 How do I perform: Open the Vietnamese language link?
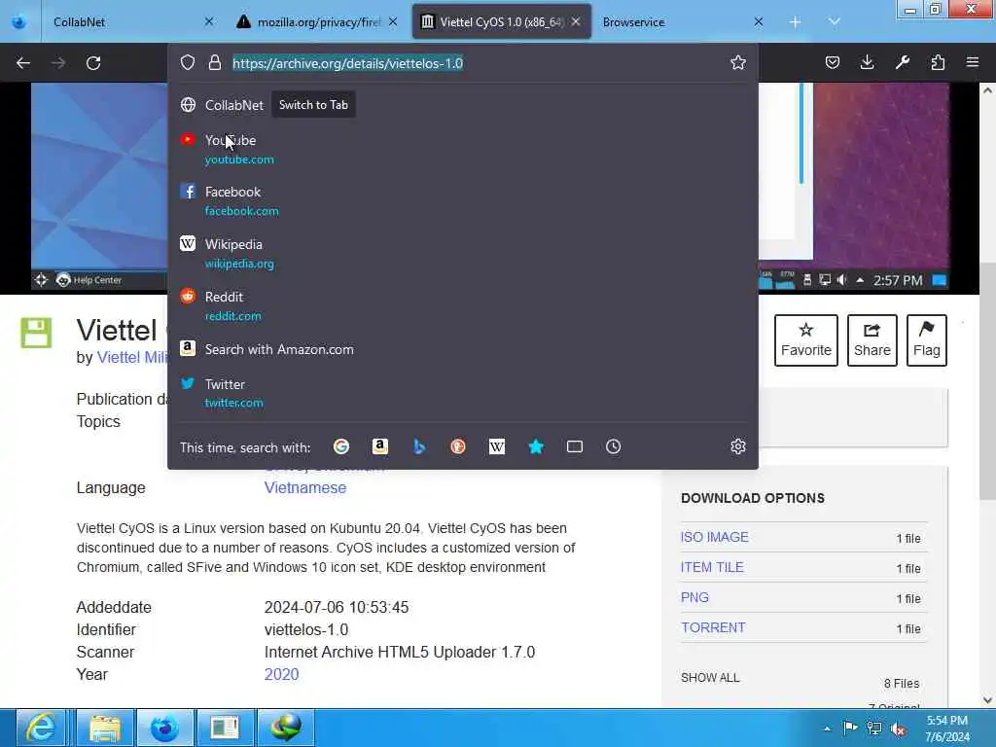pyautogui.click(x=304, y=488)
